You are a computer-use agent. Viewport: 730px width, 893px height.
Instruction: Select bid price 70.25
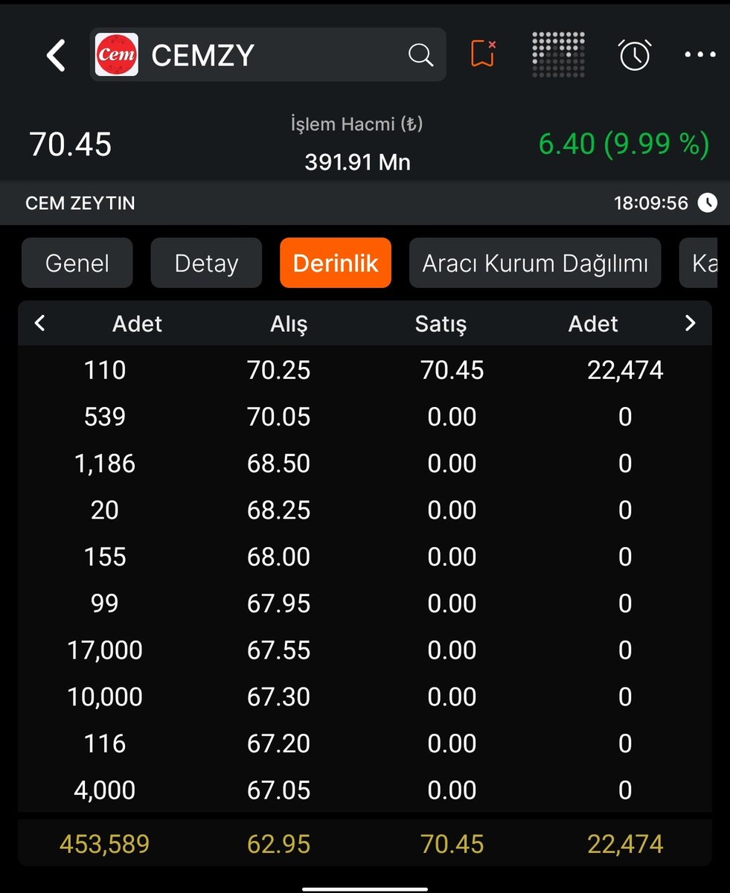[x=278, y=370]
